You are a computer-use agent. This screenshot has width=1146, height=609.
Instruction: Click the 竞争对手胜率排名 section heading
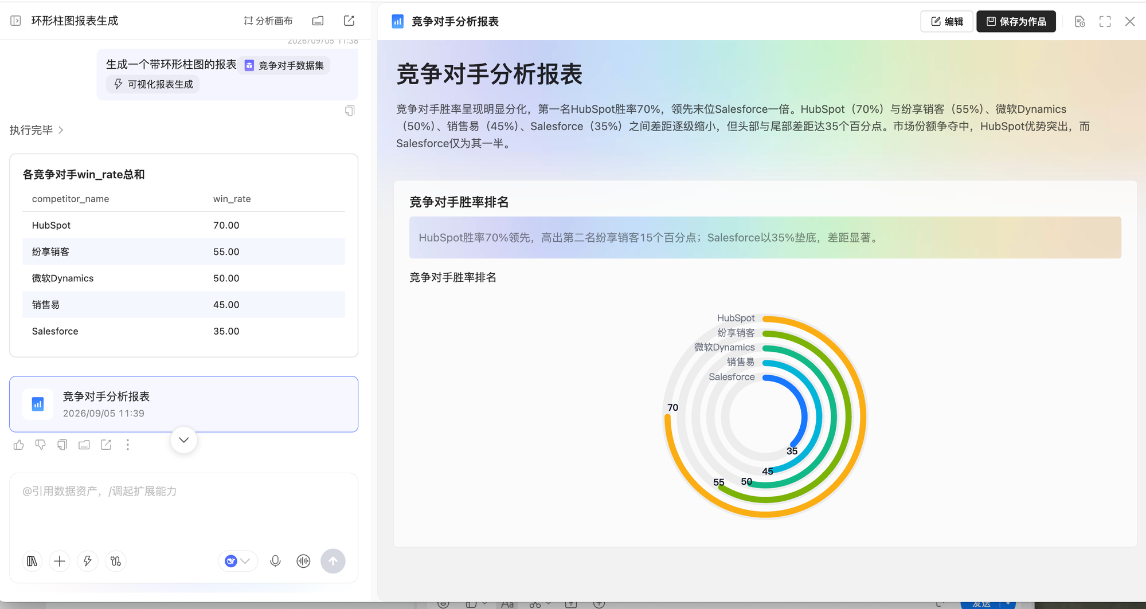(459, 202)
